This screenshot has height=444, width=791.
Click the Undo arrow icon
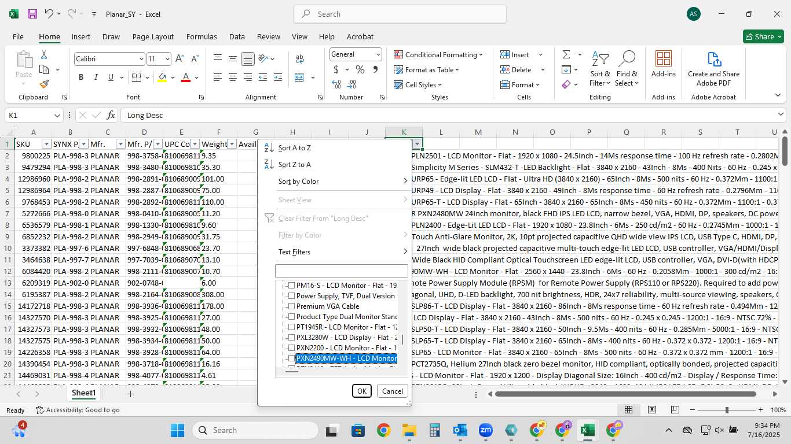tap(49, 14)
